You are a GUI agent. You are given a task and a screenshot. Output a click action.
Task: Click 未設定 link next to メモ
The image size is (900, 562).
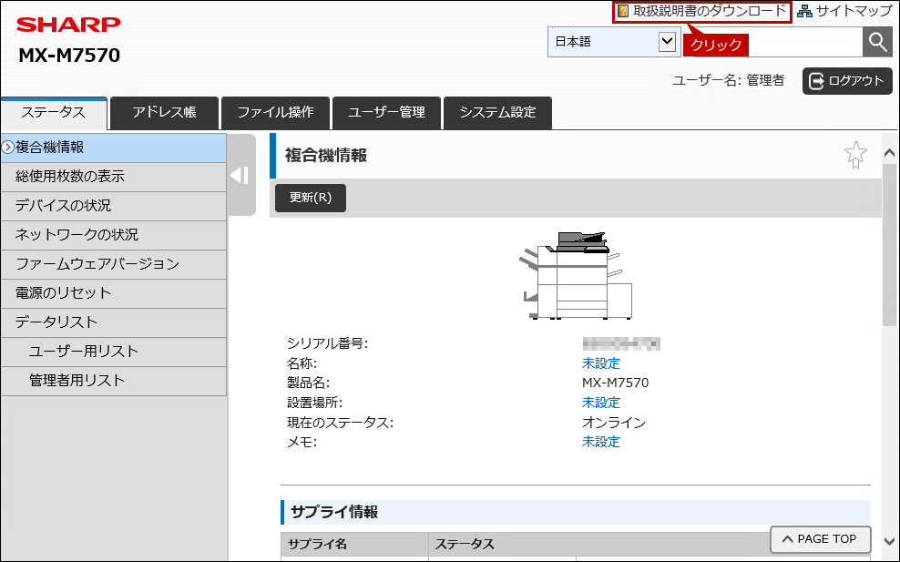601,442
